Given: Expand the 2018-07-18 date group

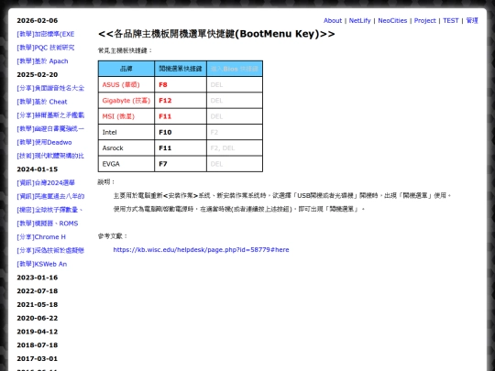Looking at the screenshot, I should [x=38, y=345].
